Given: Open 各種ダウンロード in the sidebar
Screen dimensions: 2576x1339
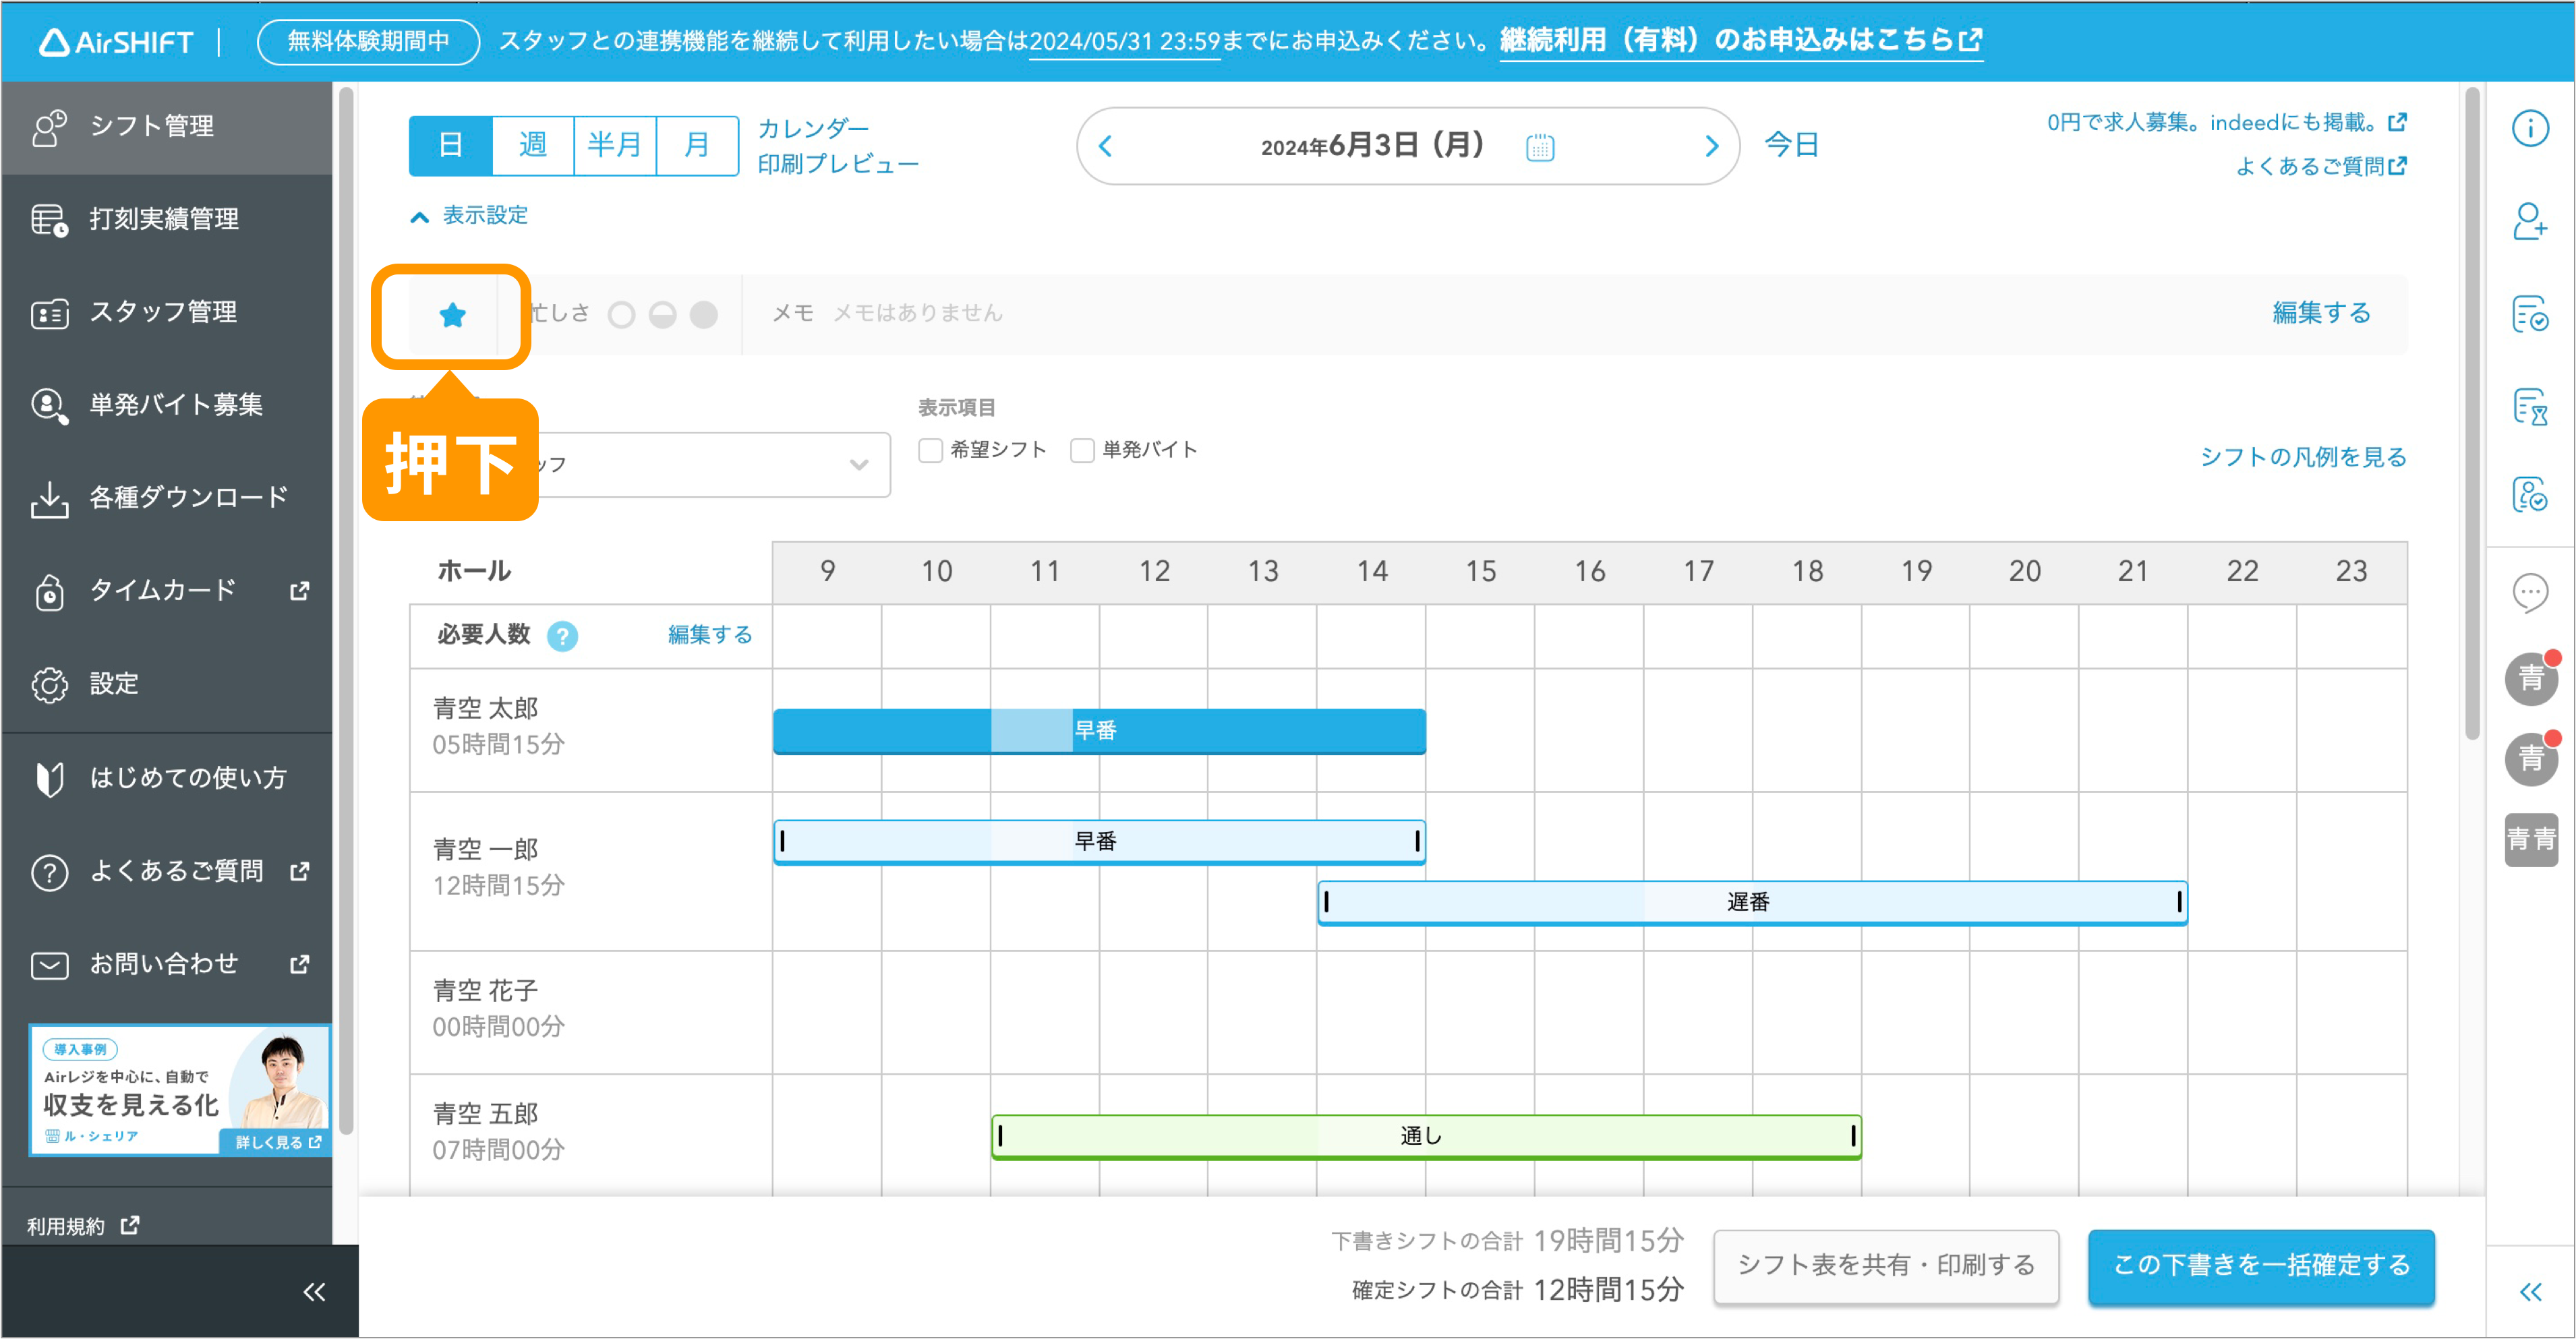Looking at the screenshot, I should point(166,499).
